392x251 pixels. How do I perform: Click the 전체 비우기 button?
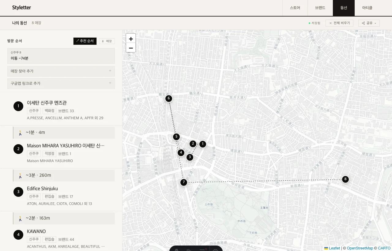[339, 23]
